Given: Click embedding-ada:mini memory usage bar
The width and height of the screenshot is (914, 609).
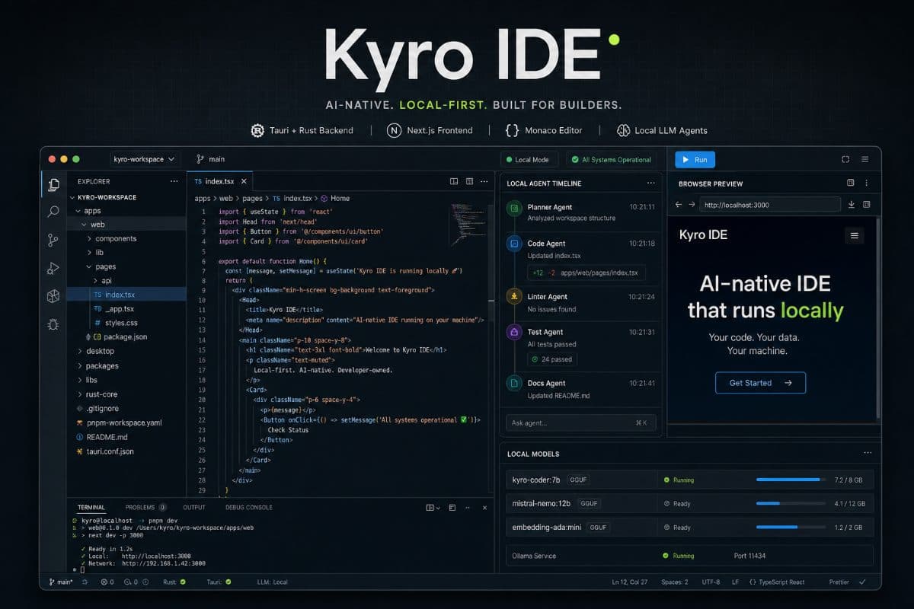Looking at the screenshot, I should [x=791, y=528].
